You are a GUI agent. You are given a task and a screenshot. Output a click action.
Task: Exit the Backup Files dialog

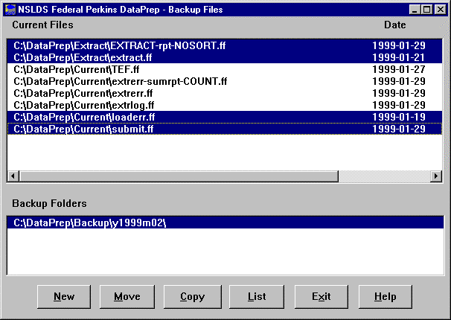tap(322, 297)
